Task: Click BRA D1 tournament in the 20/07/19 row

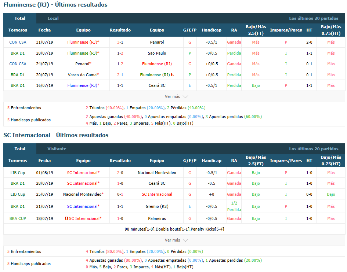Action: tap(18, 75)
